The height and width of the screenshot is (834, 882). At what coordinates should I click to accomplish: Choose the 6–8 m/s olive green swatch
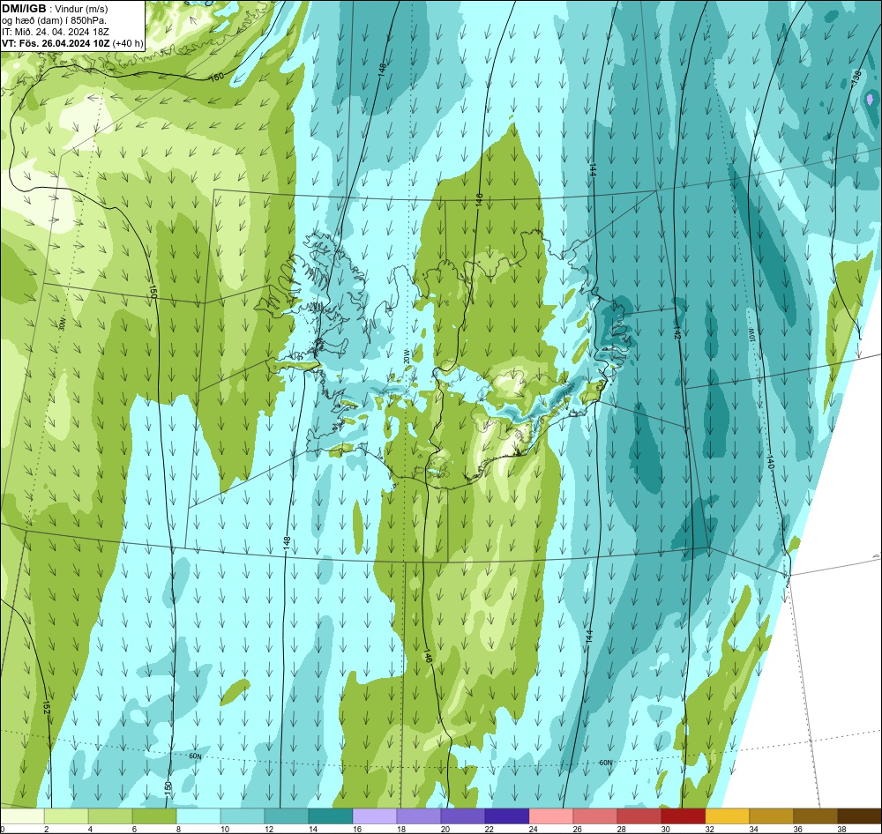pyautogui.click(x=154, y=816)
